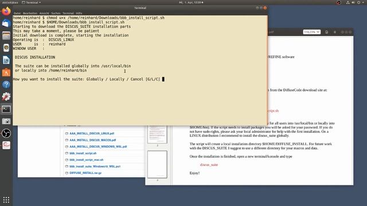Image resolution: width=367 pixels, height=206 pixels.
Task: Open the volume icon in top bar
Action: point(353,2)
